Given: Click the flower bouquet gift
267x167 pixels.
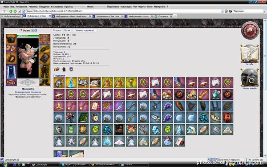Looking at the screenshot, I should tap(71, 118).
